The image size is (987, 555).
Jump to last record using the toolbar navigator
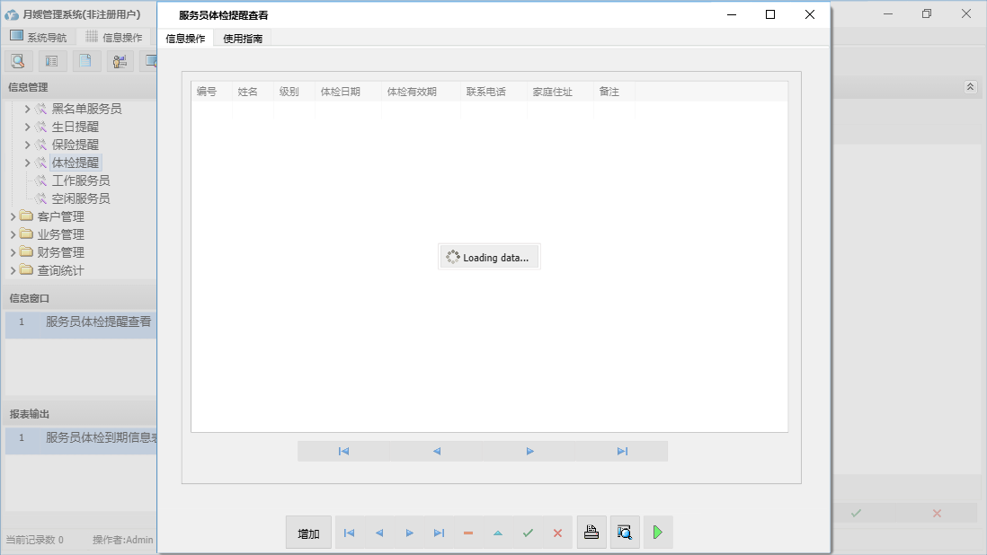[439, 533]
